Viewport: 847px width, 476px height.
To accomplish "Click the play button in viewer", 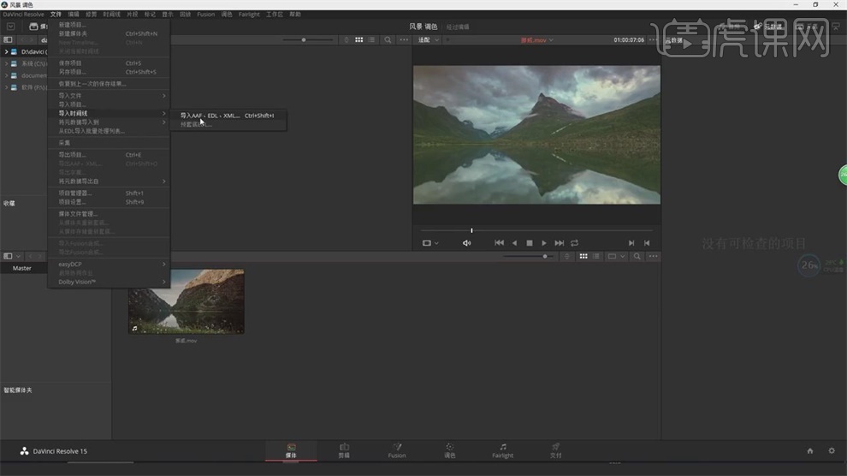I will click(x=544, y=243).
